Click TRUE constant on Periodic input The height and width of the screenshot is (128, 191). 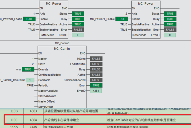(30, 86)
